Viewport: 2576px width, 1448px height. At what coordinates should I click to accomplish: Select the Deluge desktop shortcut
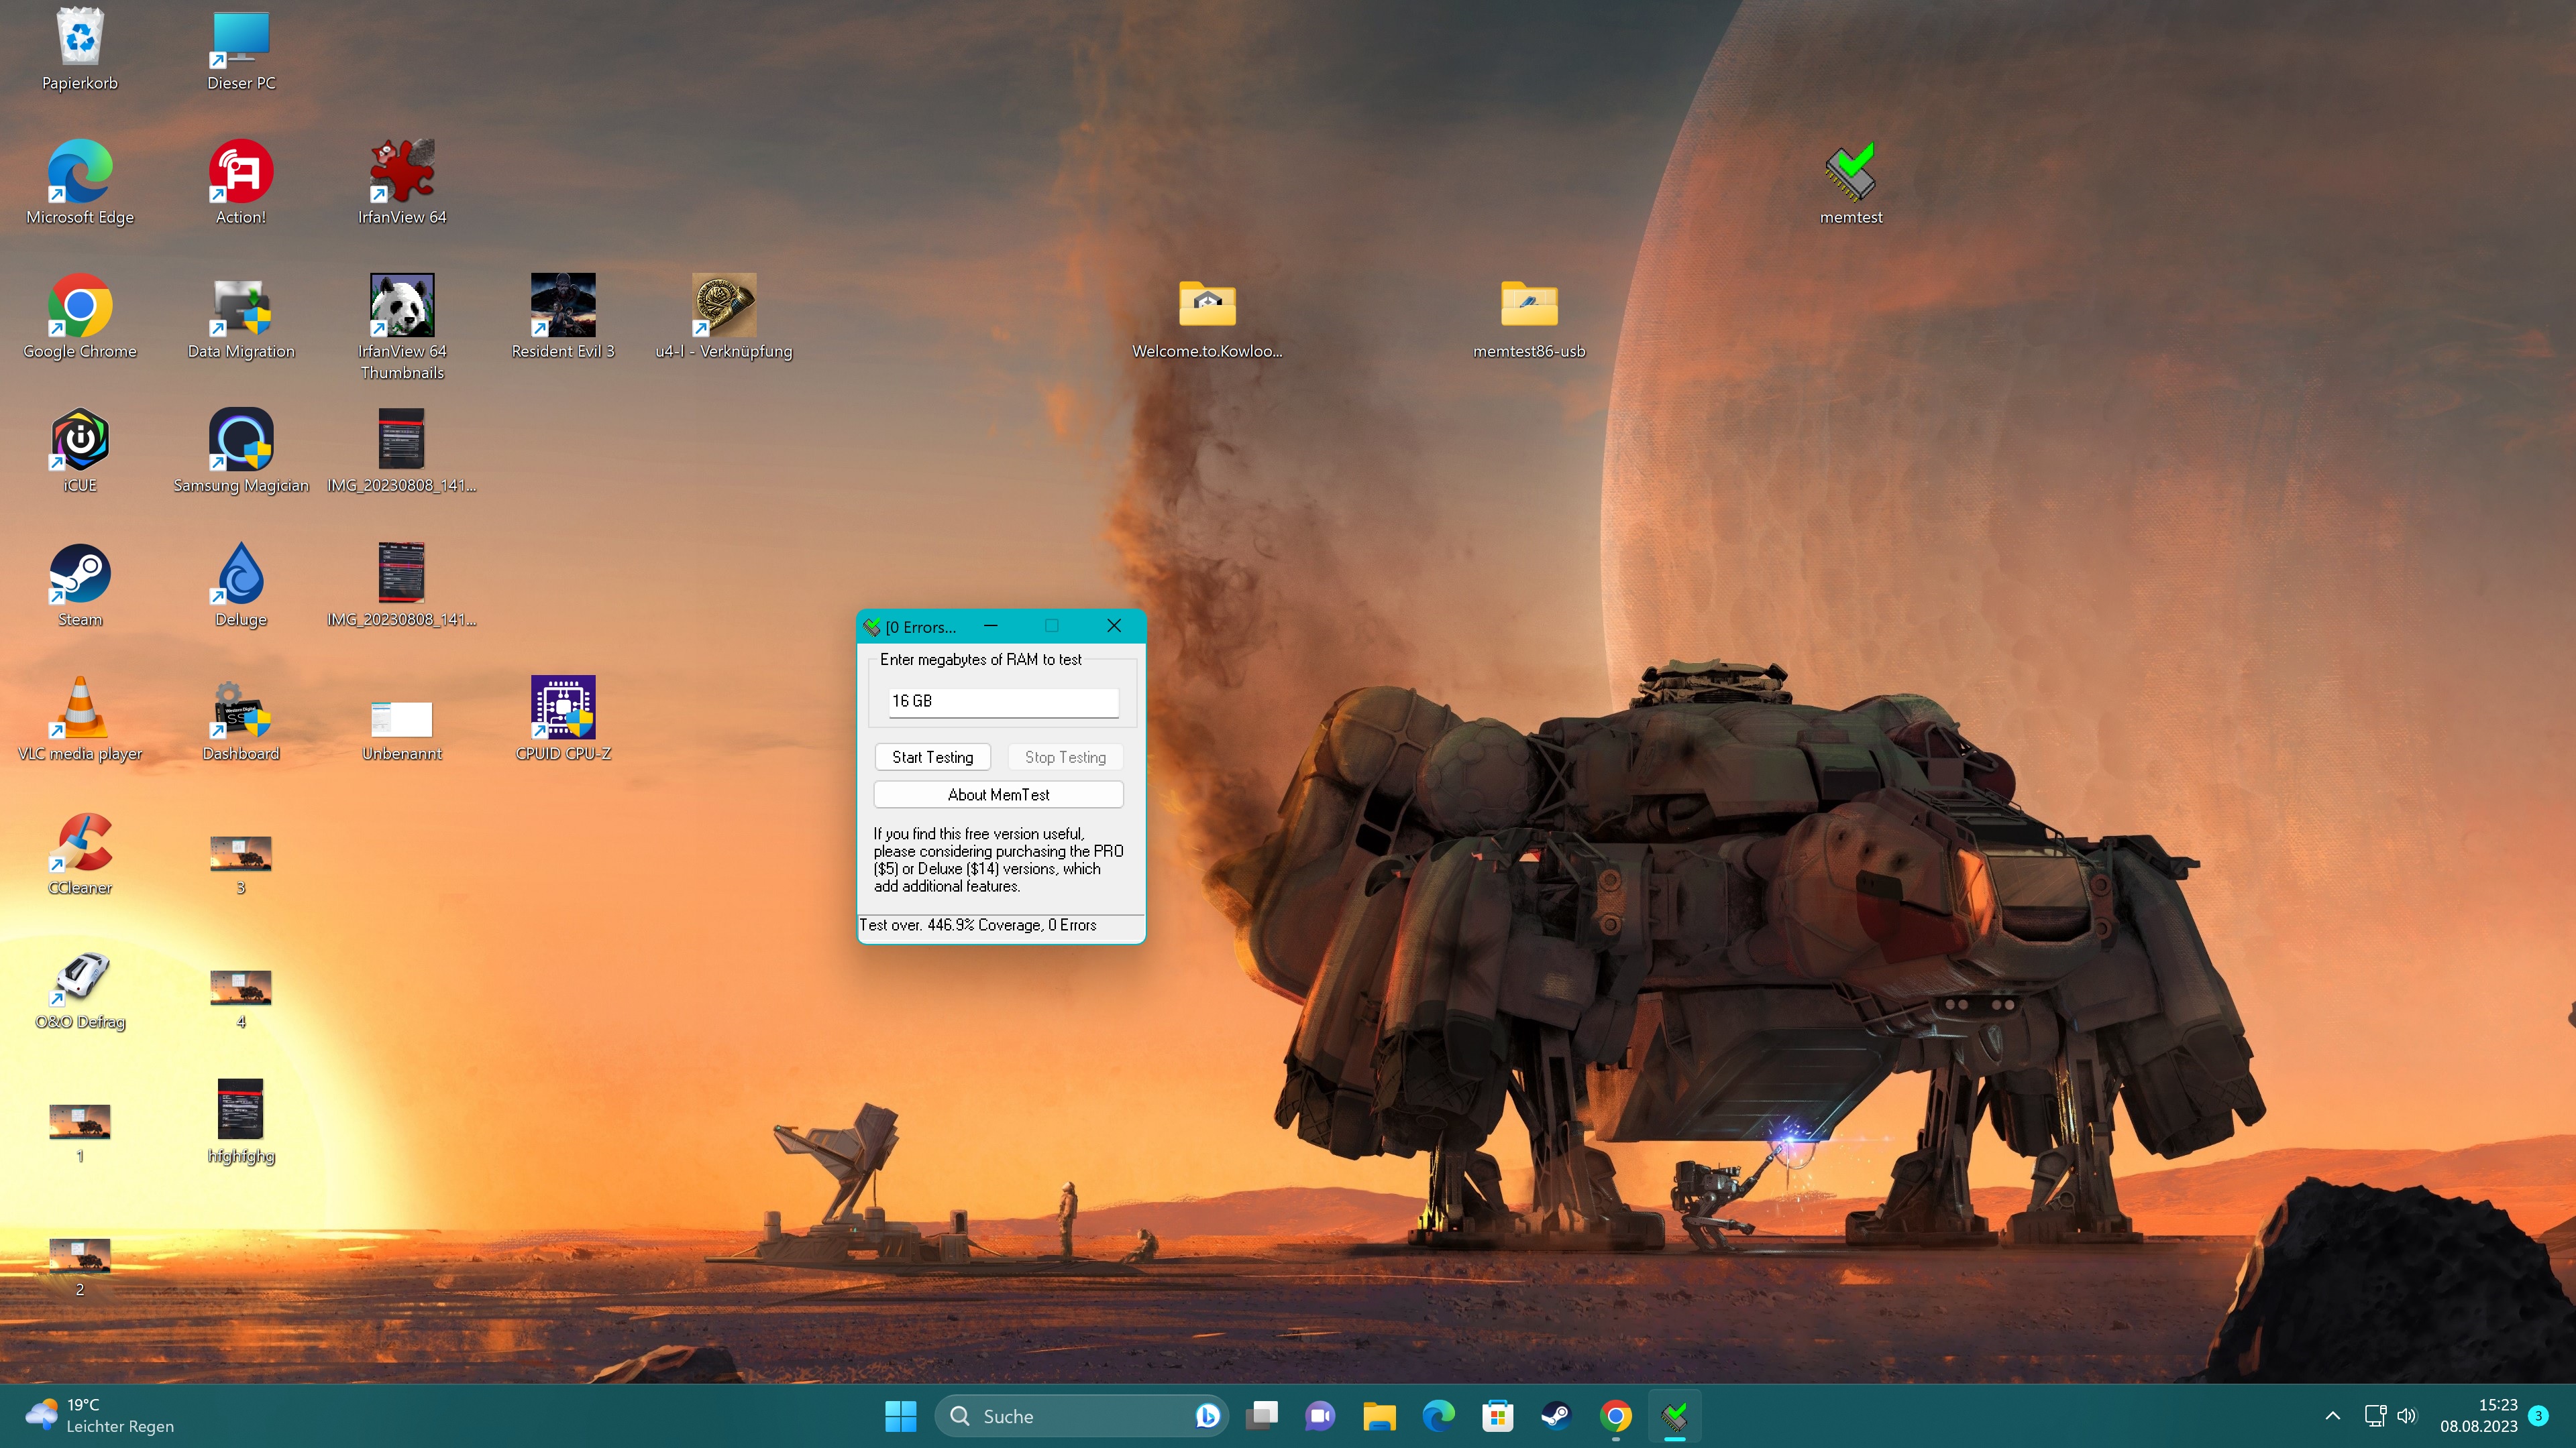coord(241,575)
